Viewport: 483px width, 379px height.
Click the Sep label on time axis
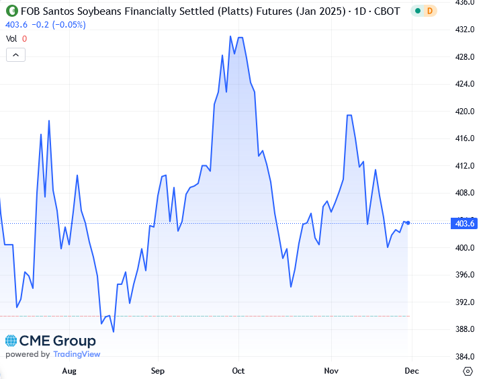point(158,370)
